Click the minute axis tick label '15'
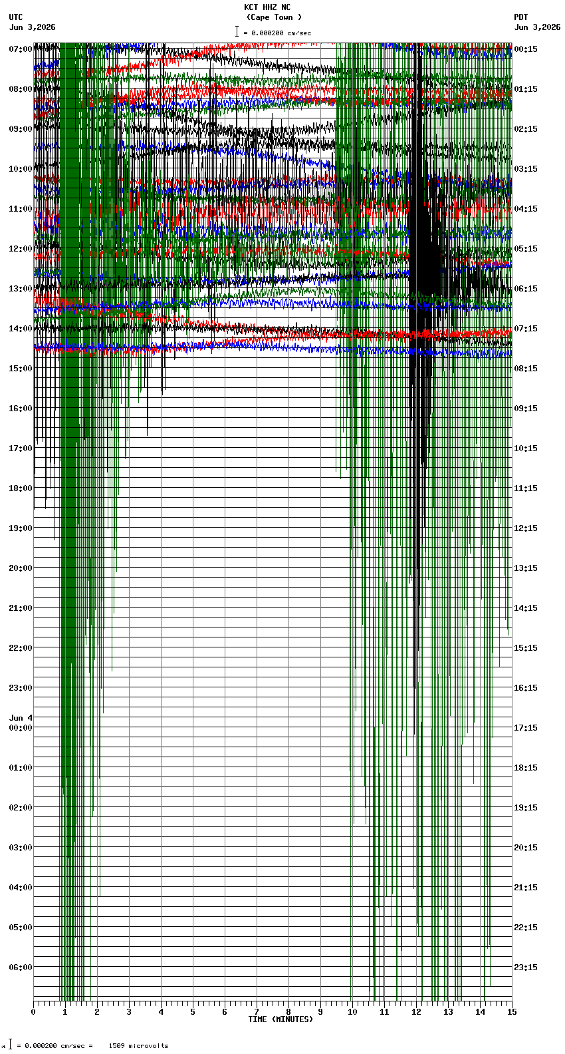Screen dimensions: 565x1054 point(512,1012)
